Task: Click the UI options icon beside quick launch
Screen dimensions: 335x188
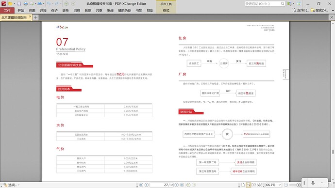Action: pos(289,3)
